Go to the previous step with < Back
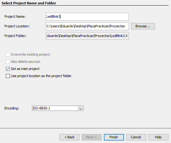 point(69,137)
